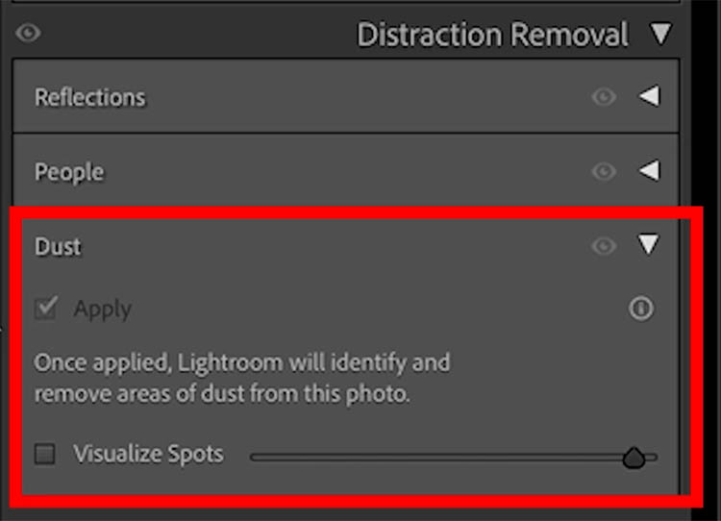This screenshot has width=721, height=521.
Task: Toggle visibility eye for People
Action: [604, 172]
